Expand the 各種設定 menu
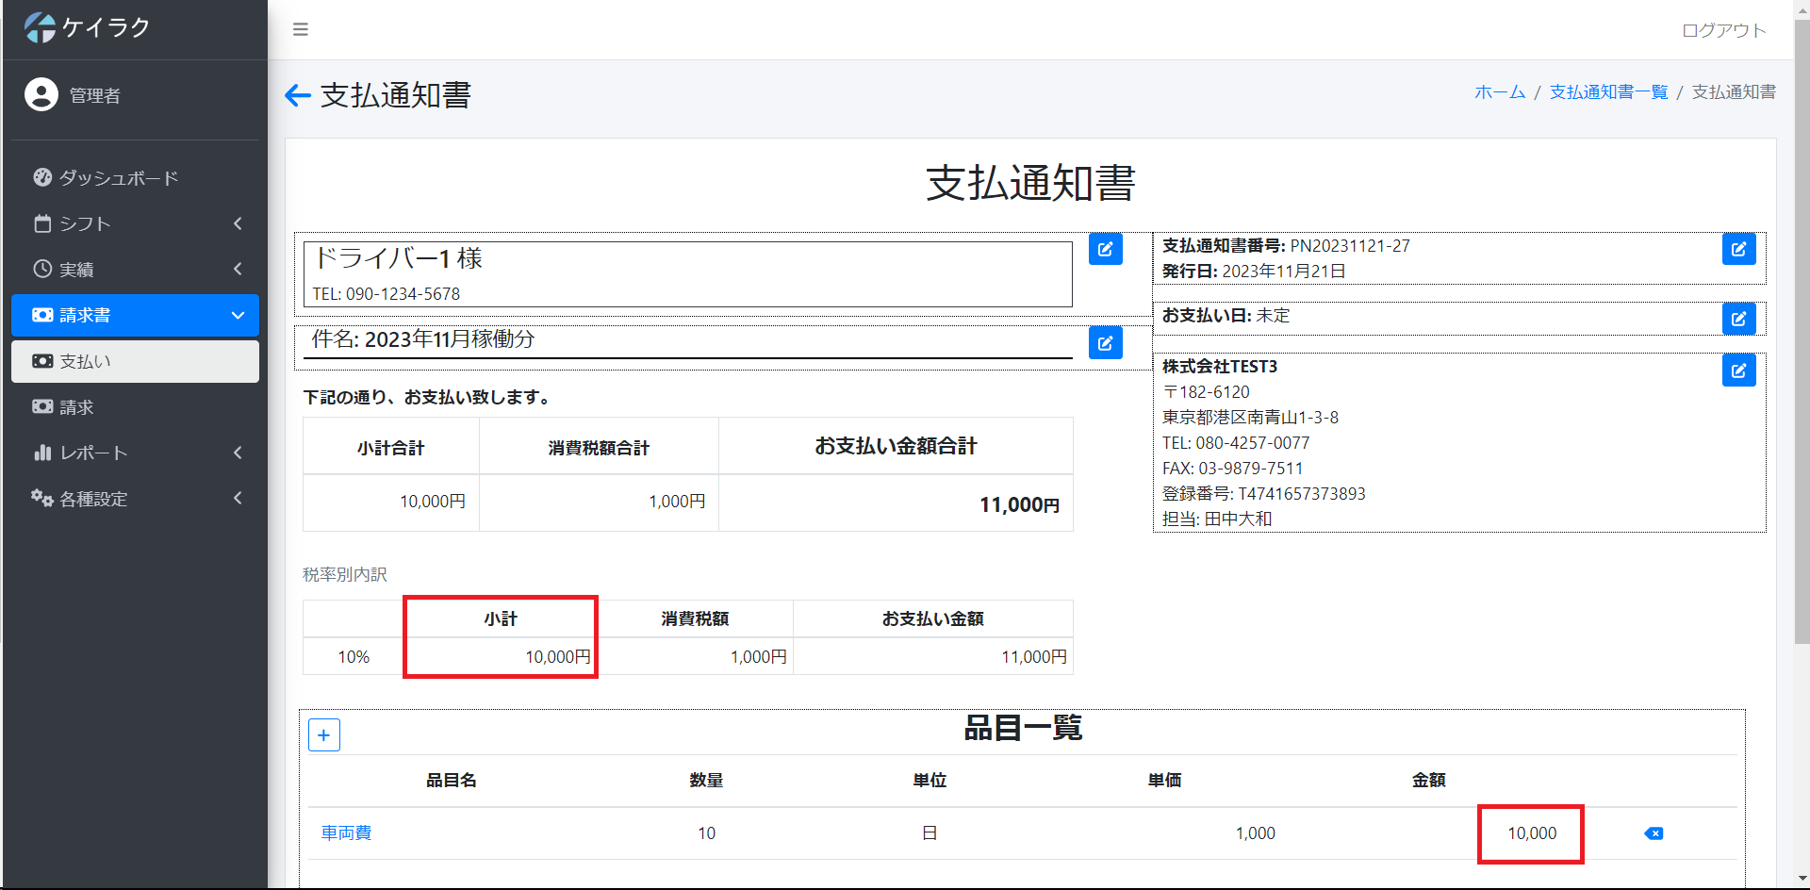This screenshot has width=1810, height=890. coord(135,499)
